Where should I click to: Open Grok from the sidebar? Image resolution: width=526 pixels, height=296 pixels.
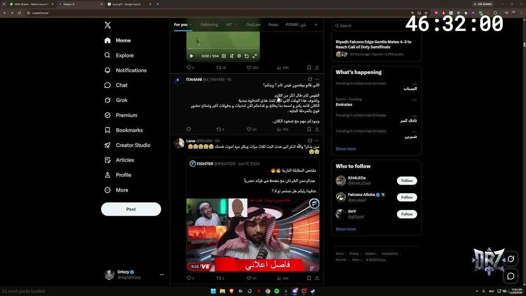click(116, 100)
